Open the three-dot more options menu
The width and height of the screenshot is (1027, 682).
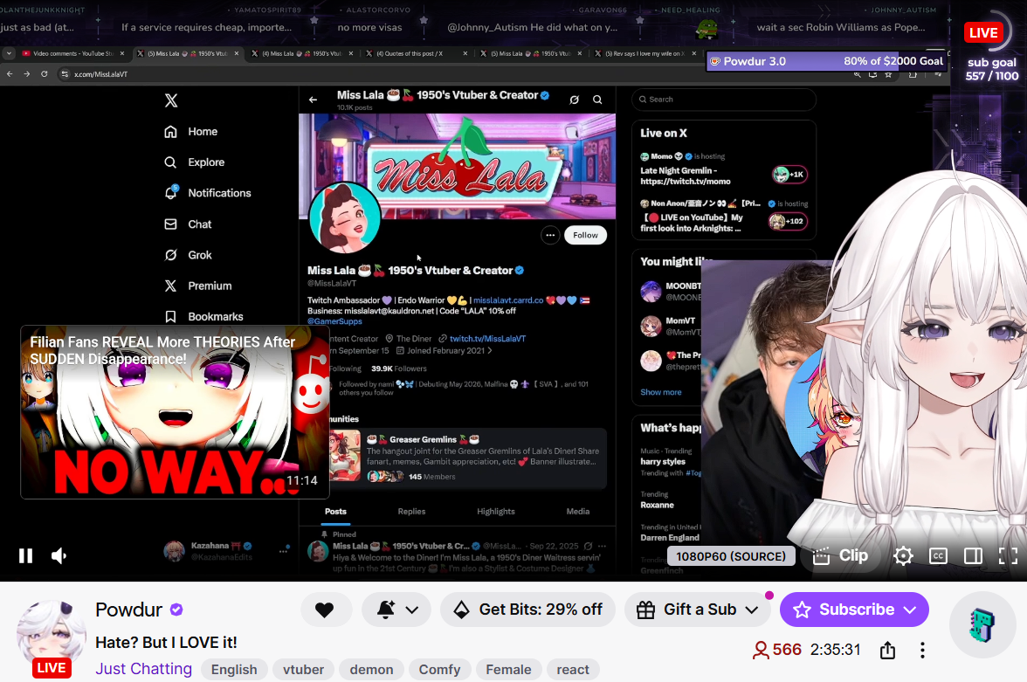[x=922, y=650]
